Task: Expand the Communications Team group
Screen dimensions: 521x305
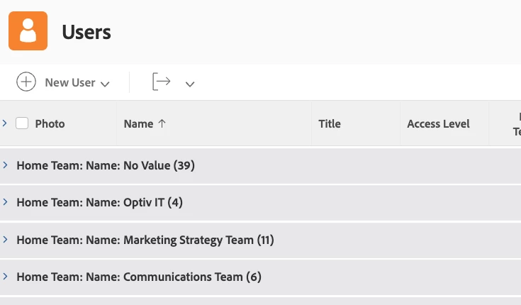Action: click(x=5, y=277)
